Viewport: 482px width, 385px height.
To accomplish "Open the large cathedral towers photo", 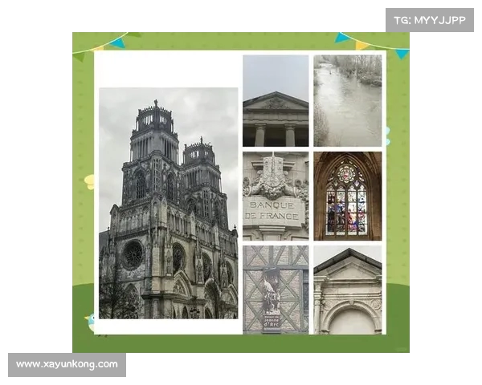I will [x=168, y=203].
